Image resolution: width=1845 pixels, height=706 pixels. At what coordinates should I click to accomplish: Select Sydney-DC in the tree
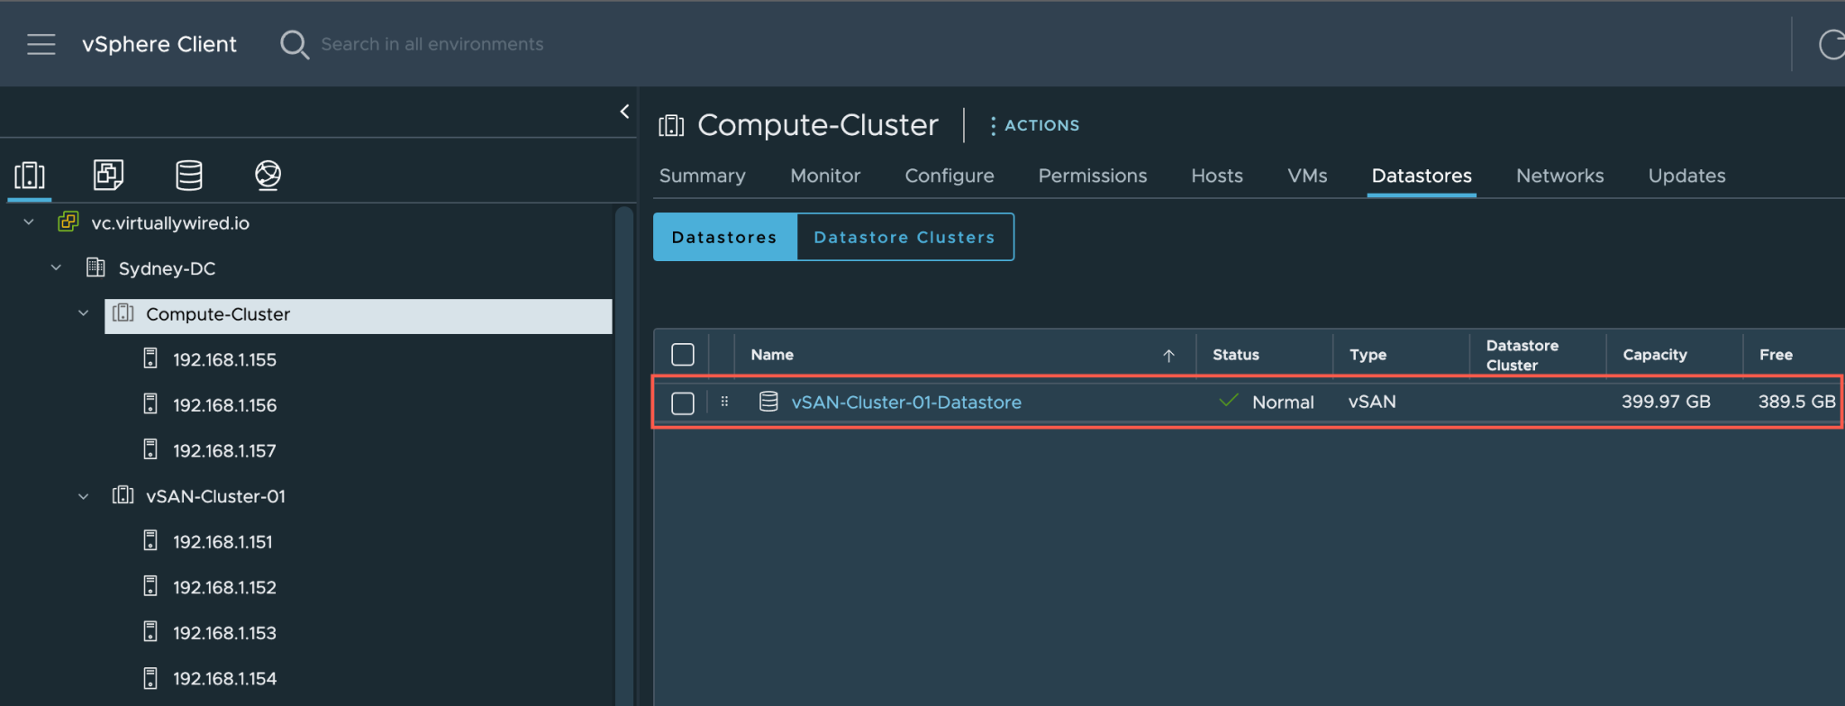tap(167, 268)
